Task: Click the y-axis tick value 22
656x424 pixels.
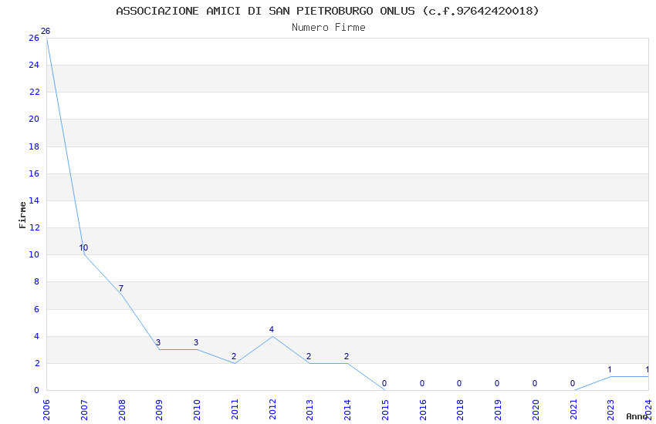Action: (x=34, y=92)
